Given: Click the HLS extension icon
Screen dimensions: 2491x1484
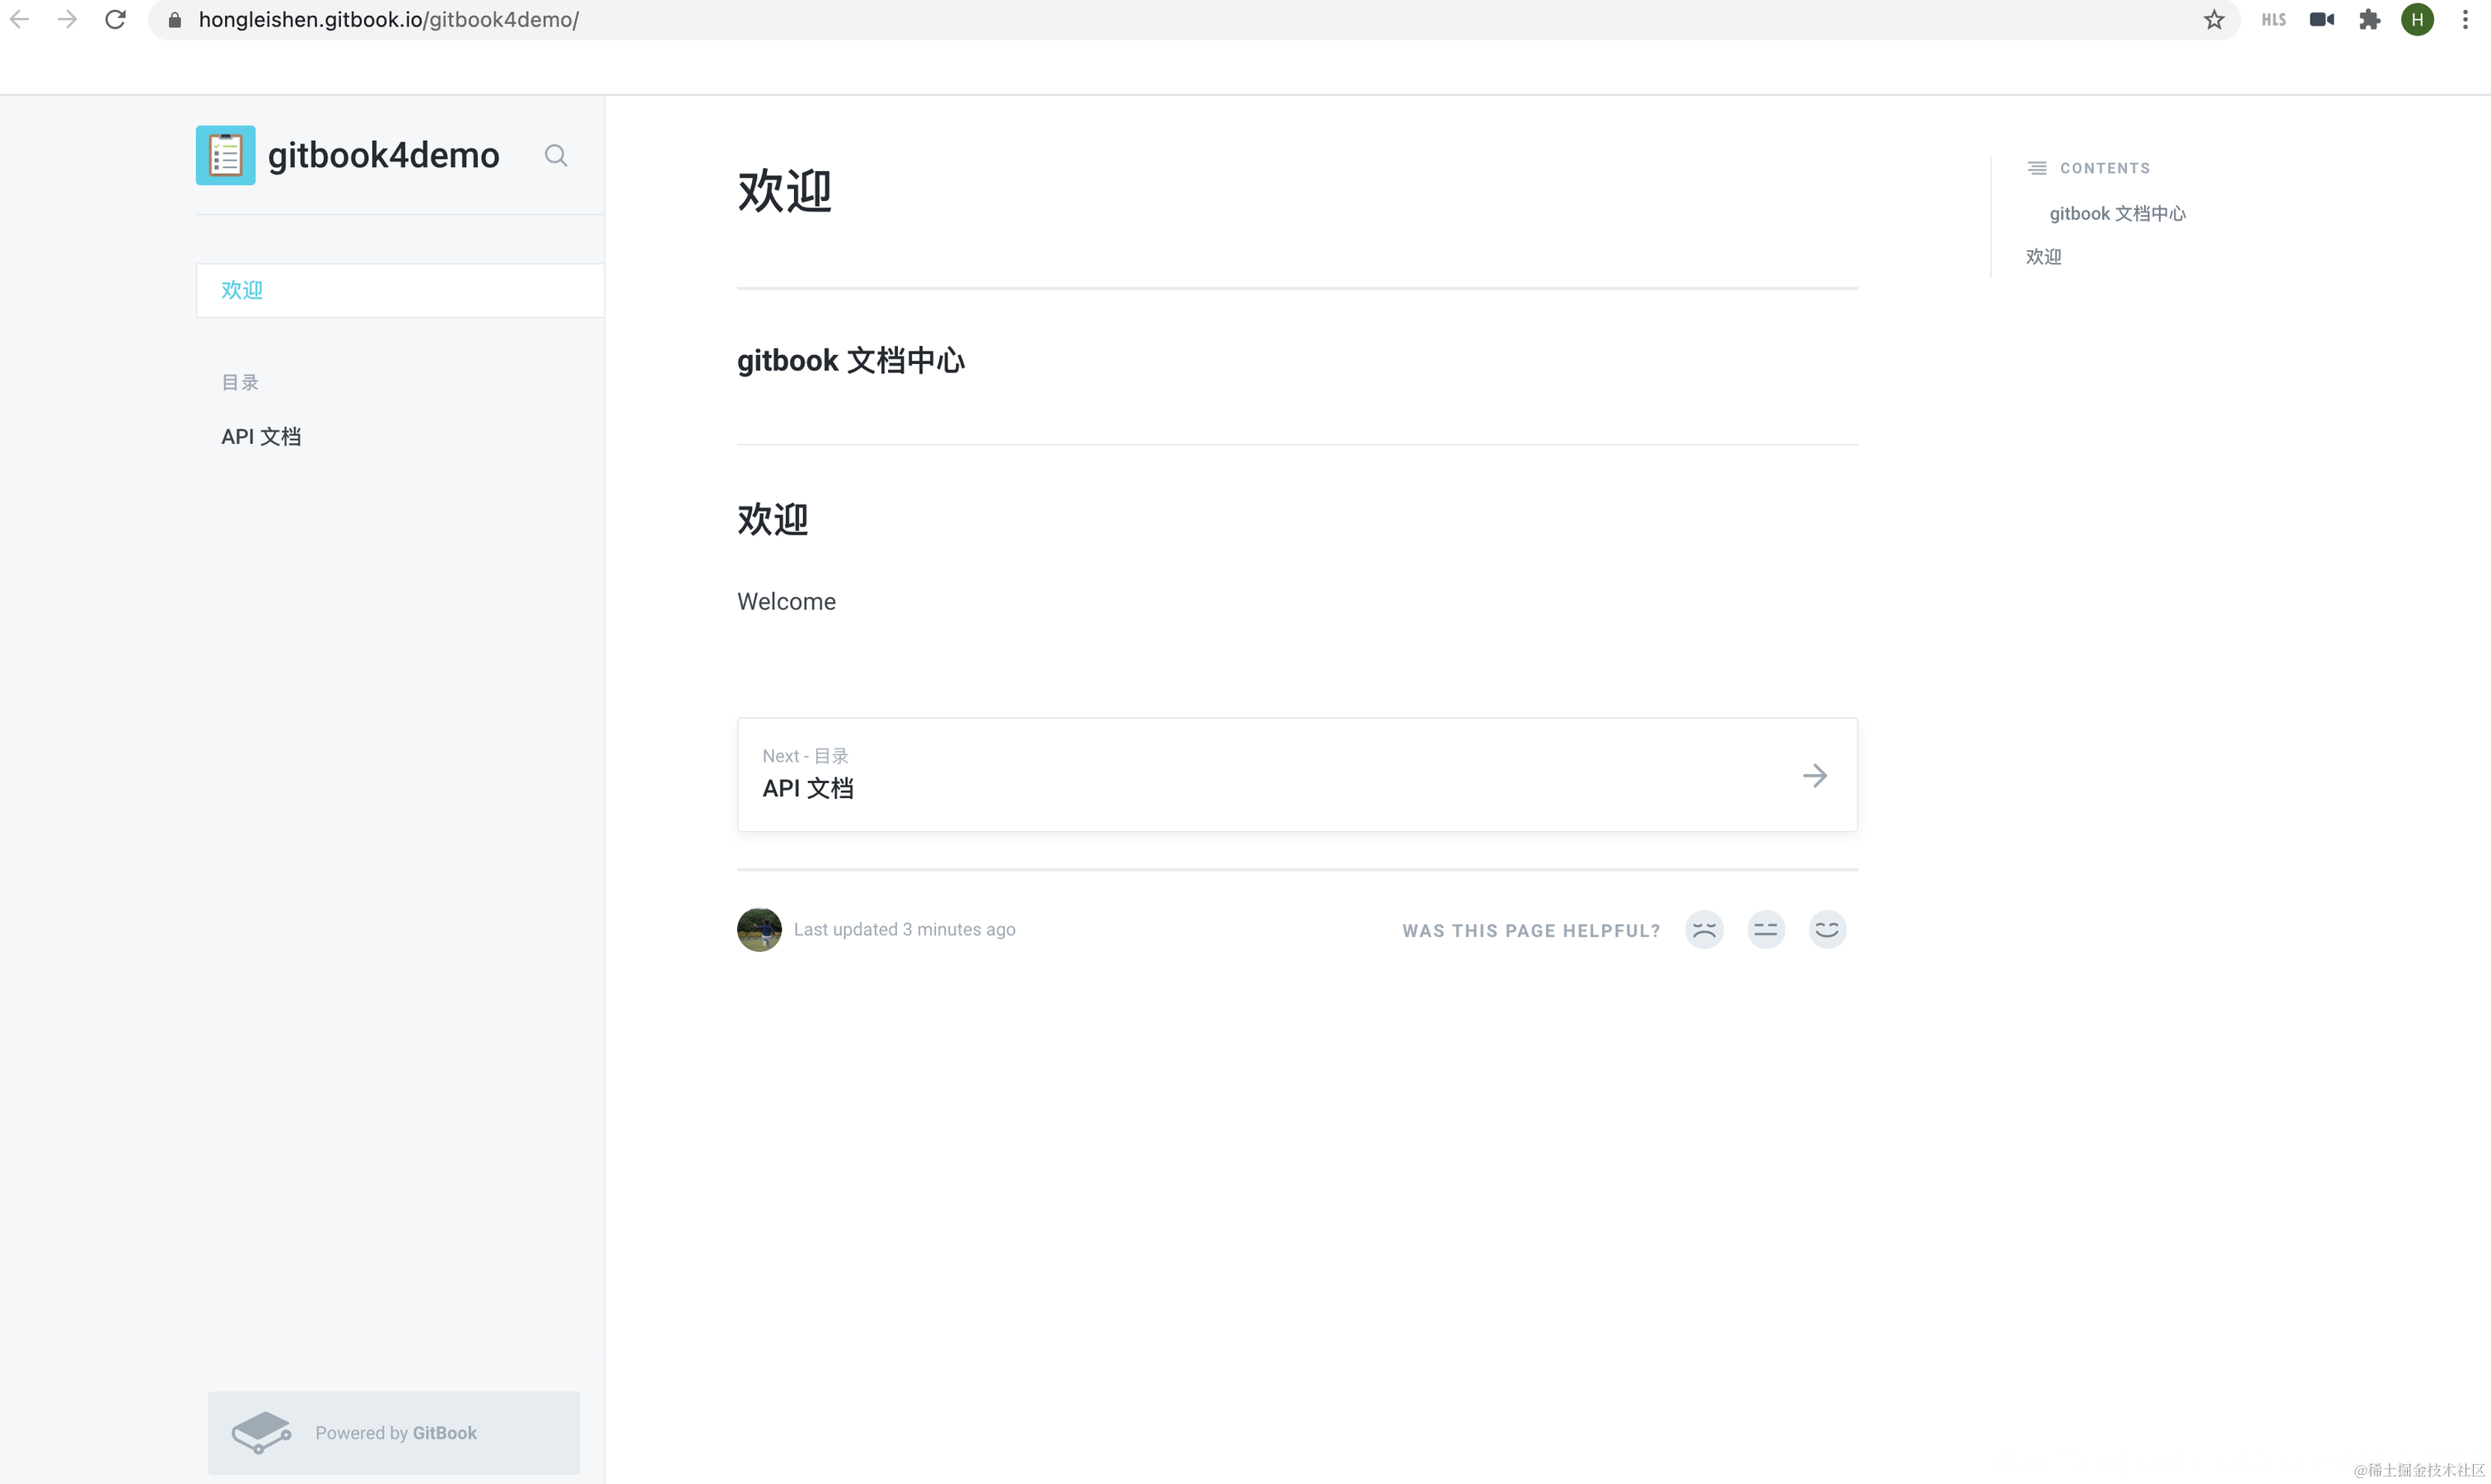Looking at the screenshot, I should point(2274,19).
